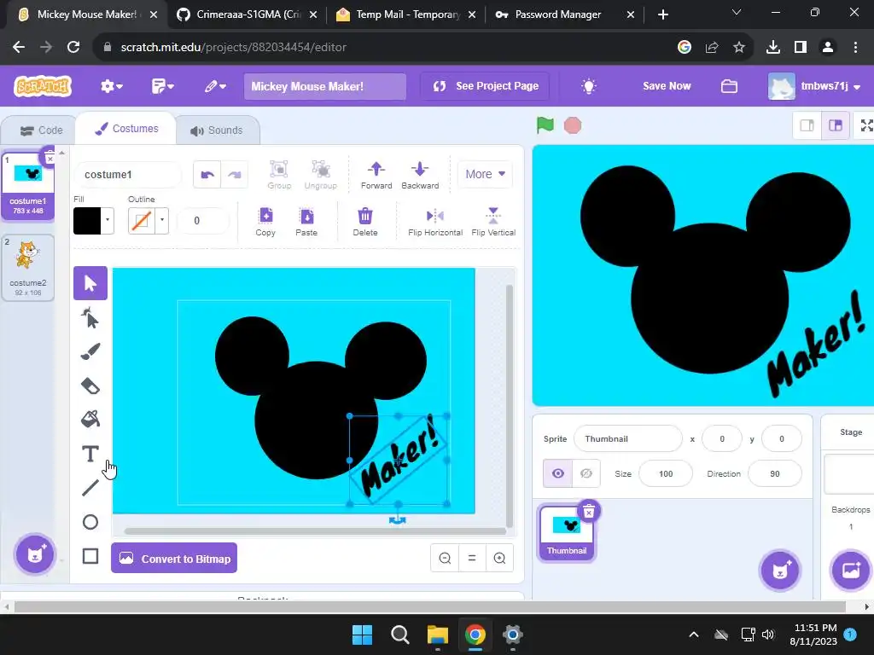Open the My Stuff folder icon
This screenshot has height=655, width=874.
click(x=729, y=86)
